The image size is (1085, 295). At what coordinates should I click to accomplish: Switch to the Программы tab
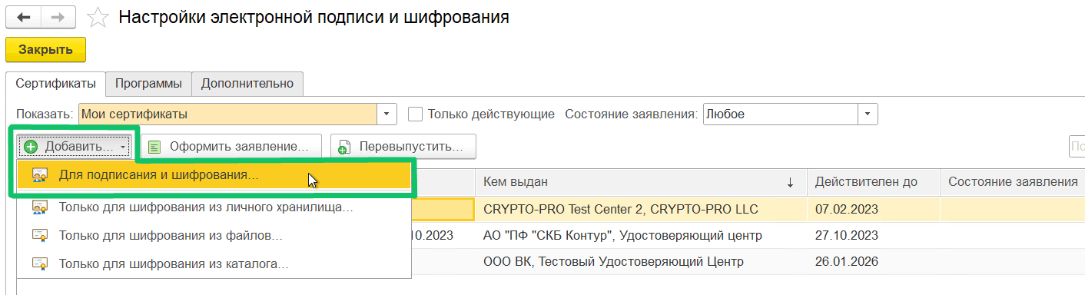[149, 83]
